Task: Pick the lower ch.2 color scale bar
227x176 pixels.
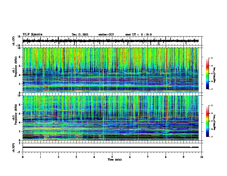Action: click(208, 121)
